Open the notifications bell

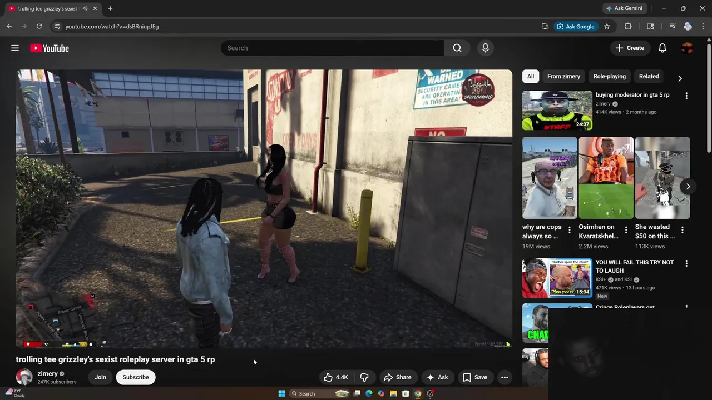[662, 48]
